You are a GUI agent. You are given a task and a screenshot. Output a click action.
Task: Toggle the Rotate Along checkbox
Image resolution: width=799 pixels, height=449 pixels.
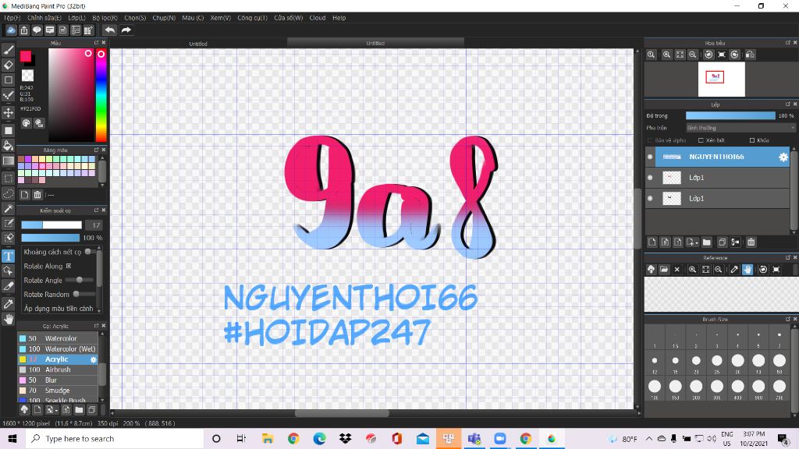69,266
